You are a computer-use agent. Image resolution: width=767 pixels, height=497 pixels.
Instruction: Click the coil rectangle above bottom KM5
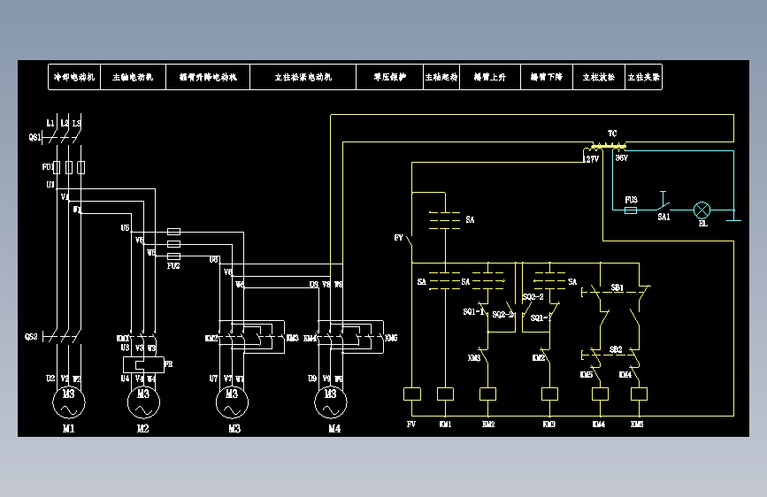(x=639, y=394)
